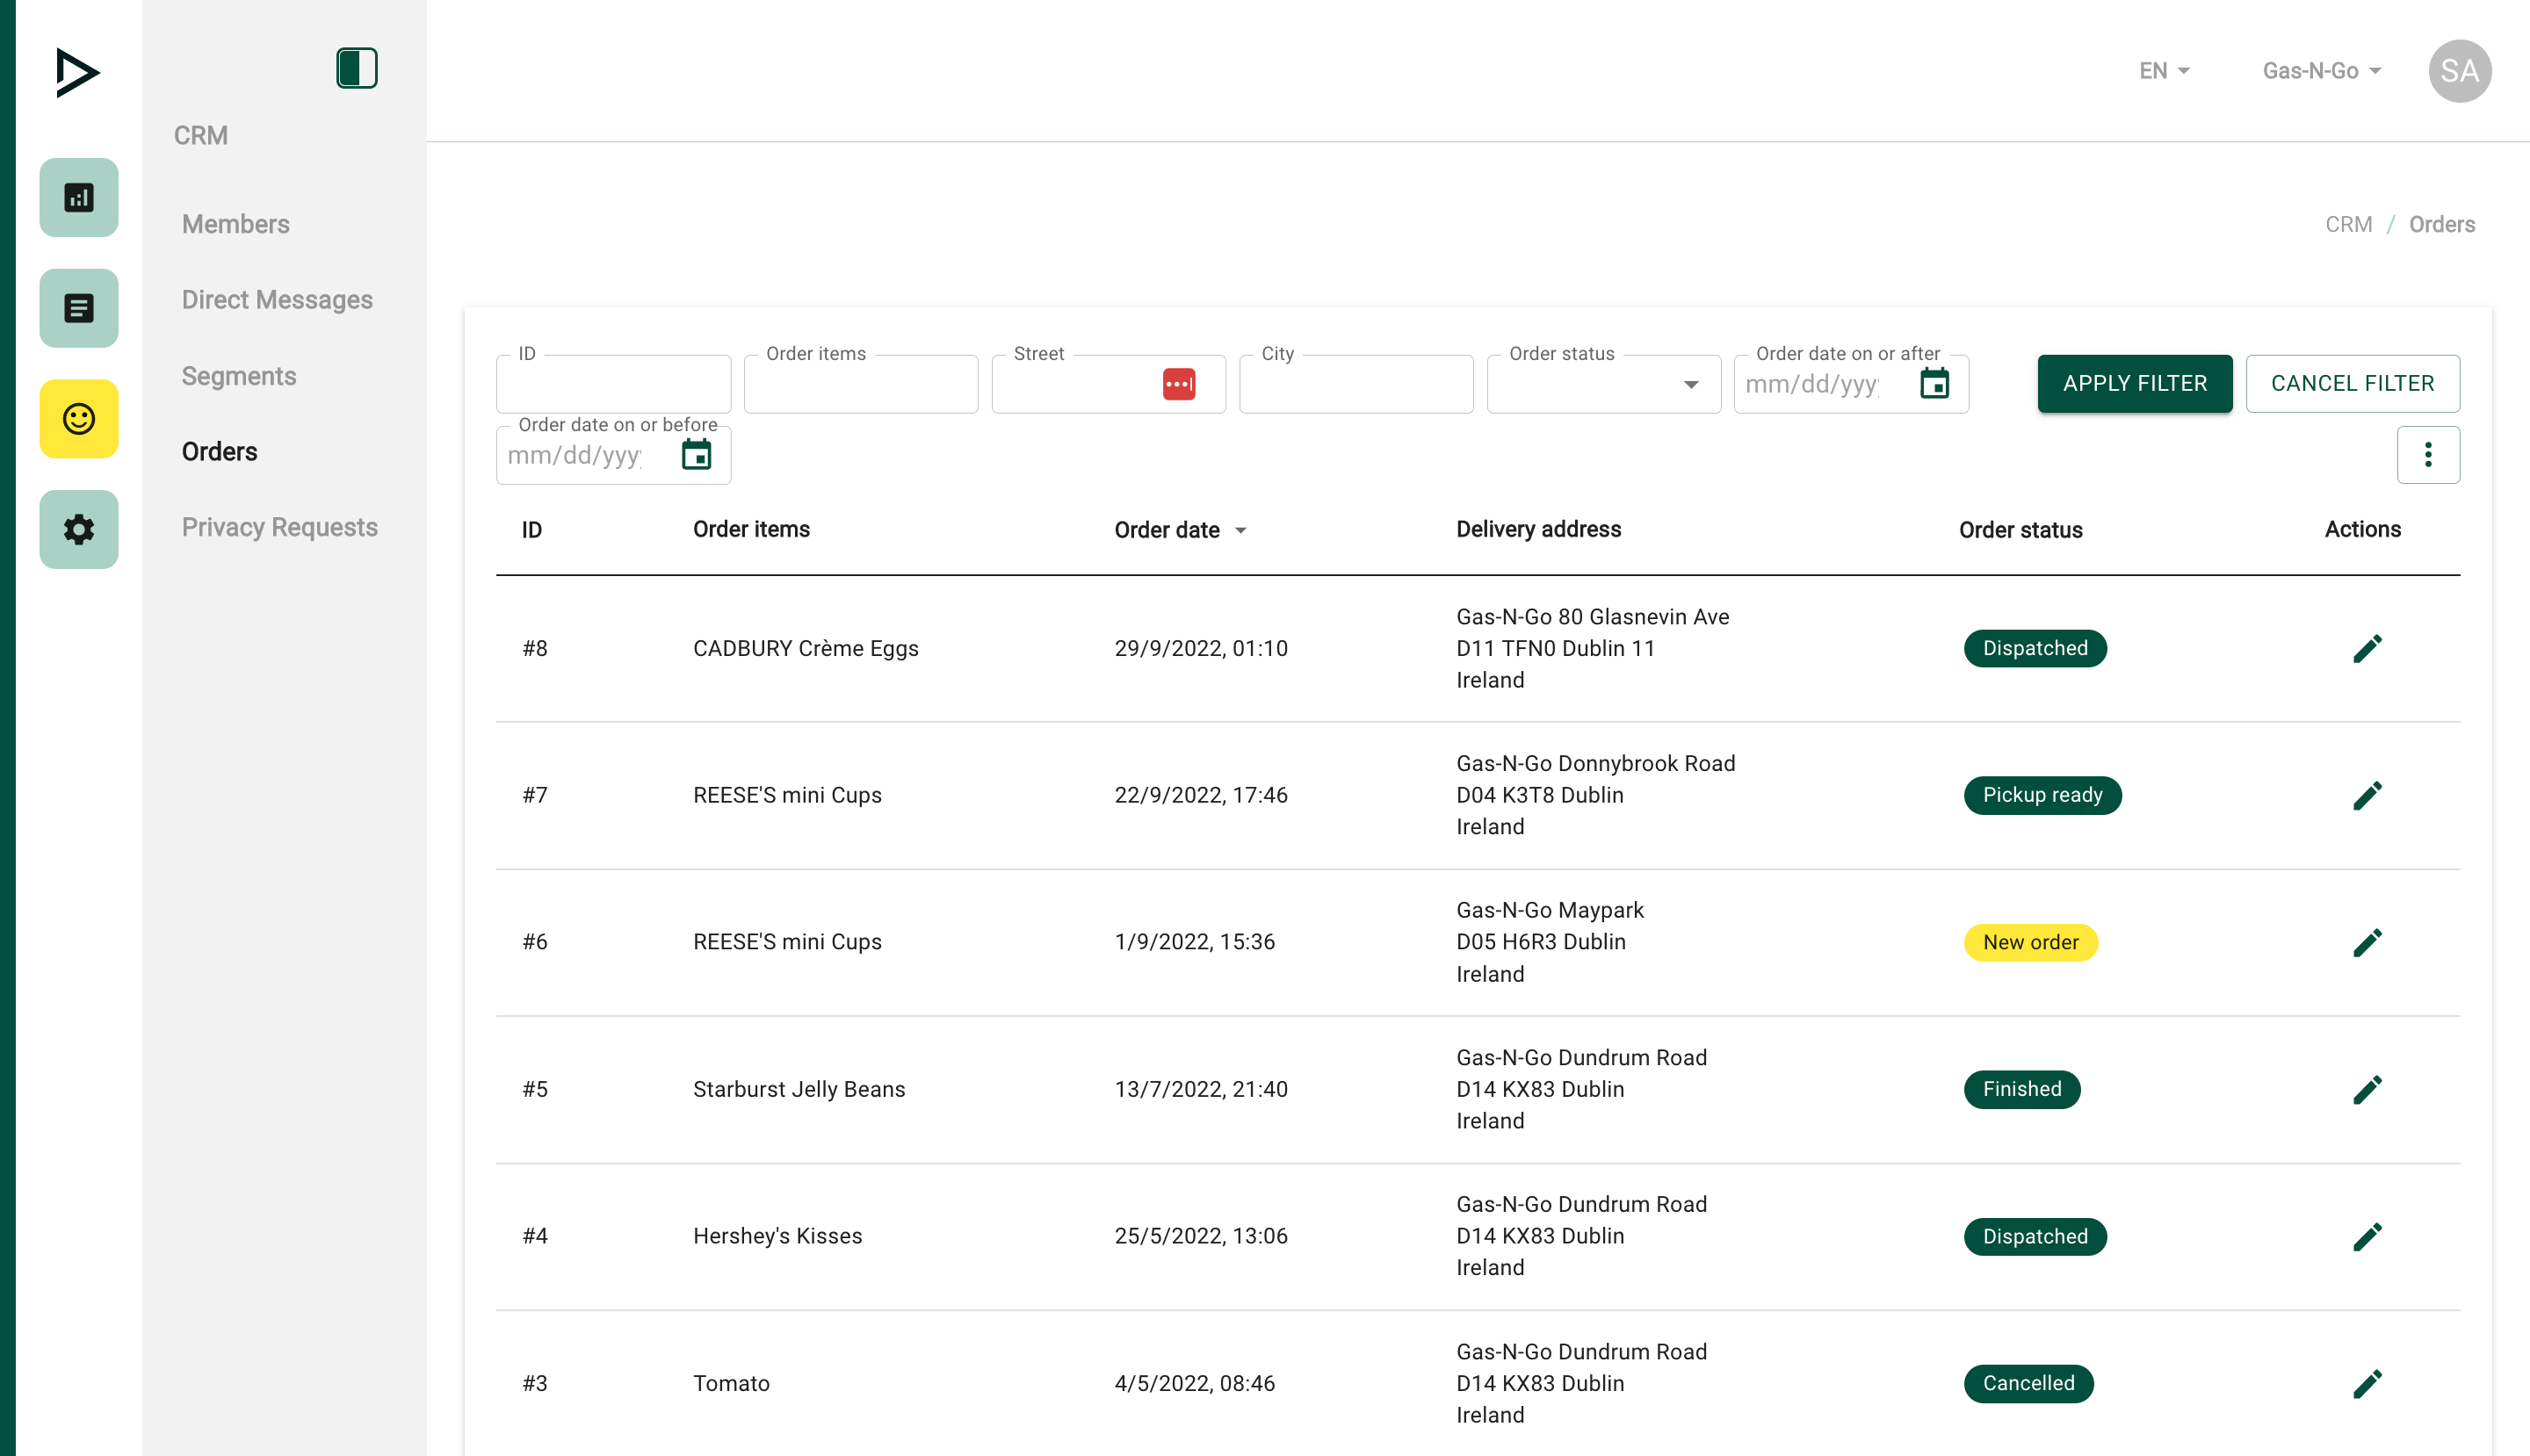
Task: Open Privacy Requests menu item
Action: tap(279, 527)
